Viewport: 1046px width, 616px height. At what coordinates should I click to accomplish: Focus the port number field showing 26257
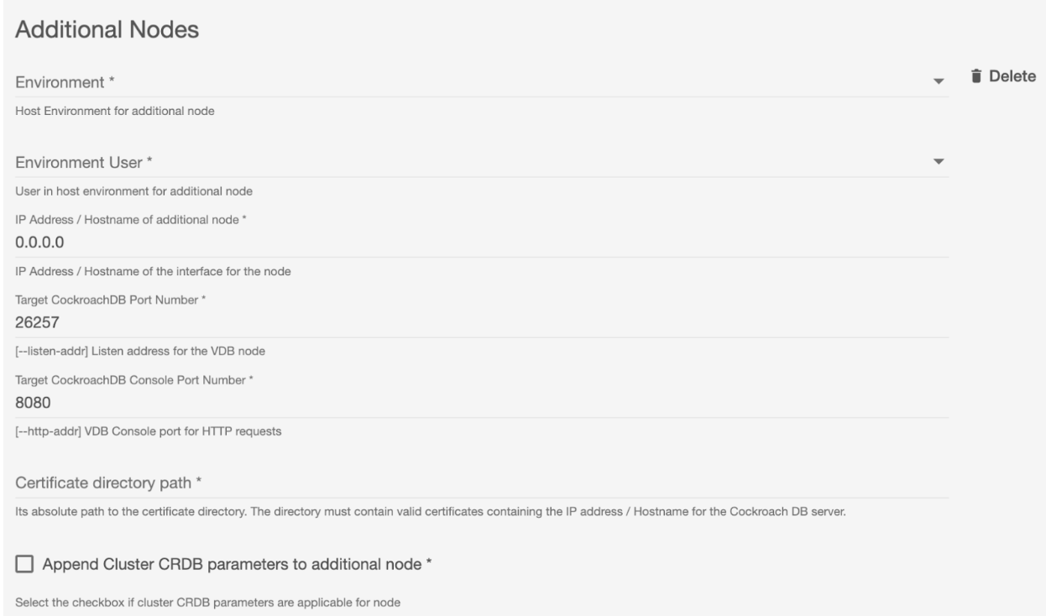[470, 323]
